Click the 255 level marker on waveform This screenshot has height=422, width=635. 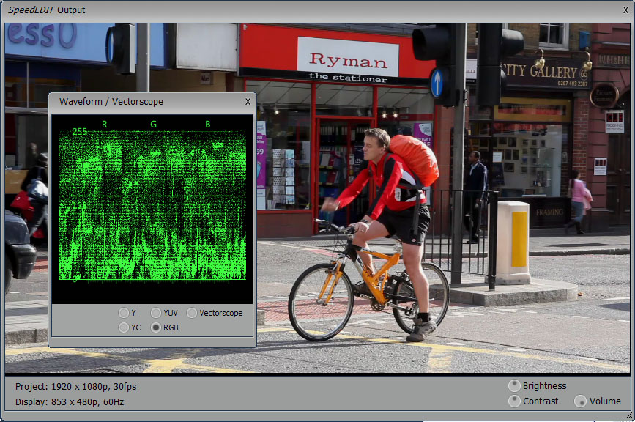click(x=78, y=132)
